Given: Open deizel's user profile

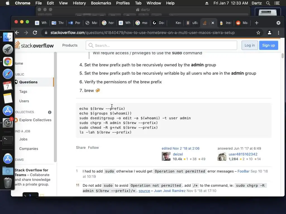Looking at the screenshot, I should [x=178, y=154].
